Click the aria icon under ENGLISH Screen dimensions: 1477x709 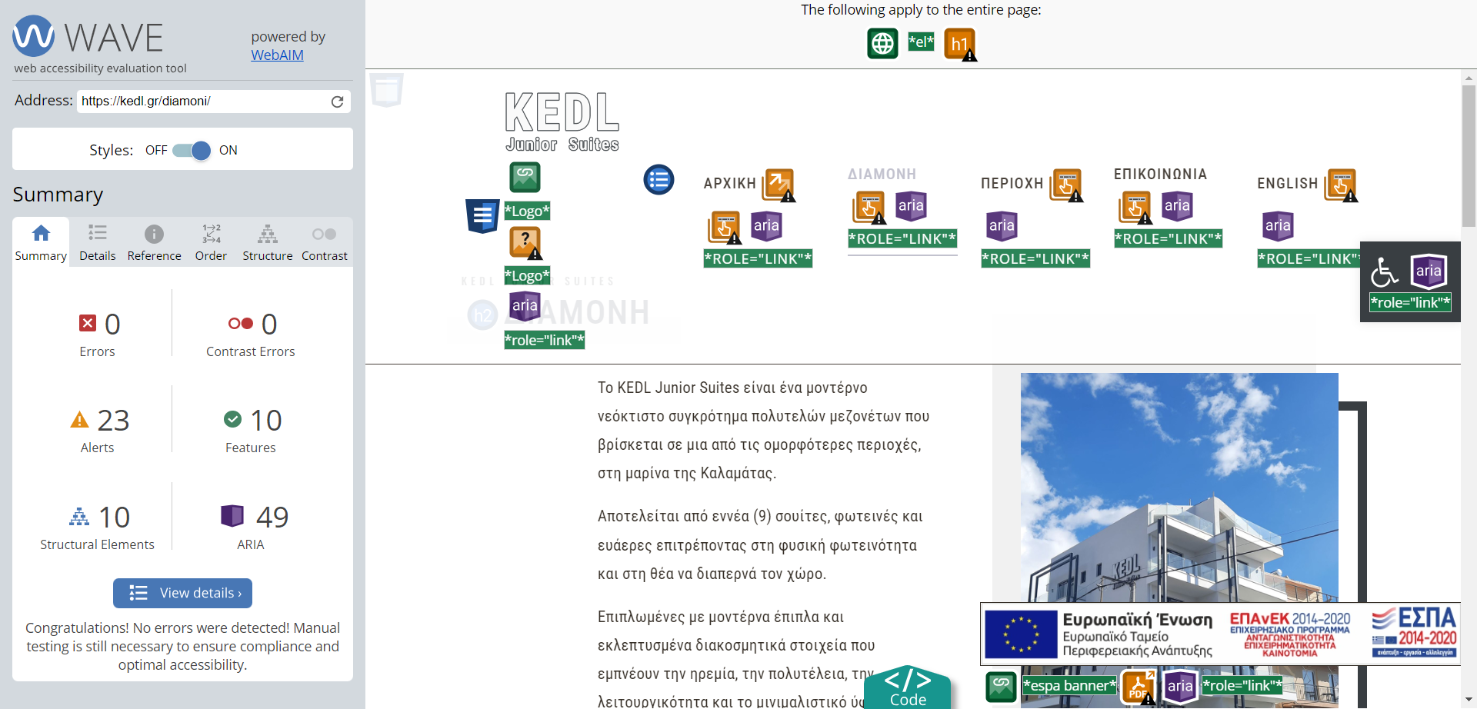click(x=1278, y=226)
